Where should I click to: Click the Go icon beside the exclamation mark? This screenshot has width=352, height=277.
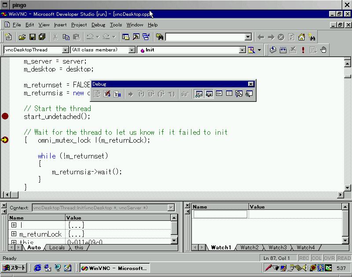tap(313, 50)
